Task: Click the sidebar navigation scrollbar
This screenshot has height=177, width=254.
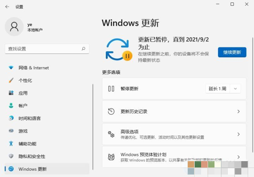Action: [93, 127]
